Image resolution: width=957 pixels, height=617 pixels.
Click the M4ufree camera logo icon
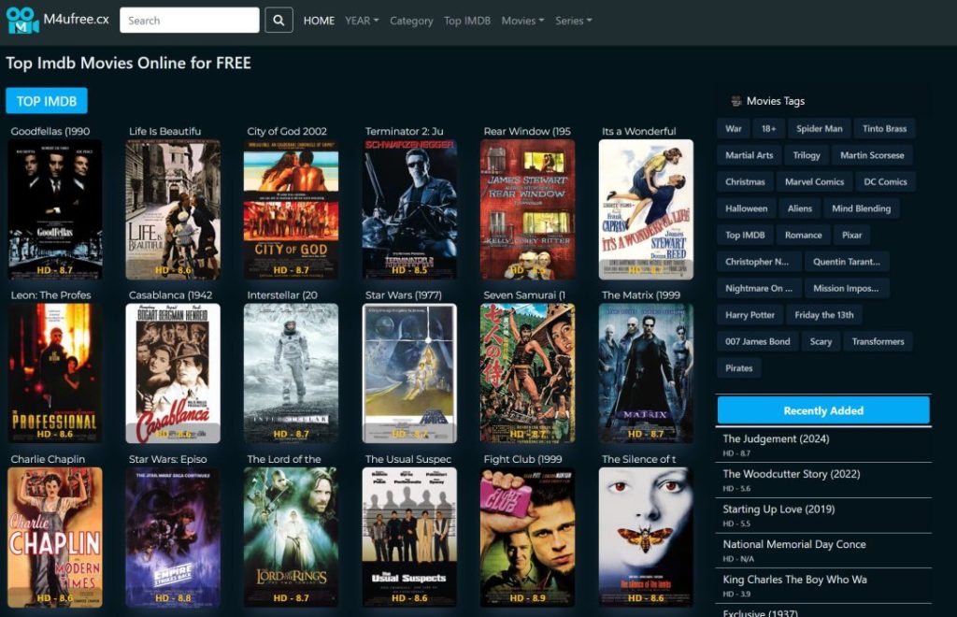(22, 21)
